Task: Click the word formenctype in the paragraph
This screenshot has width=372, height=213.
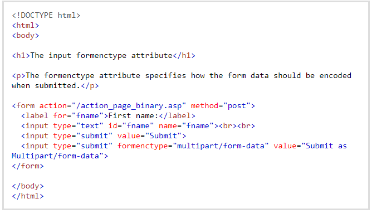Action: click(x=69, y=76)
